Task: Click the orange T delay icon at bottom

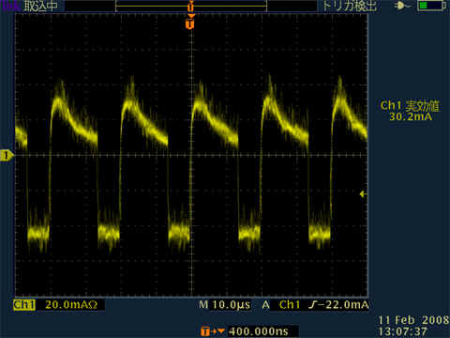Action: point(213,331)
